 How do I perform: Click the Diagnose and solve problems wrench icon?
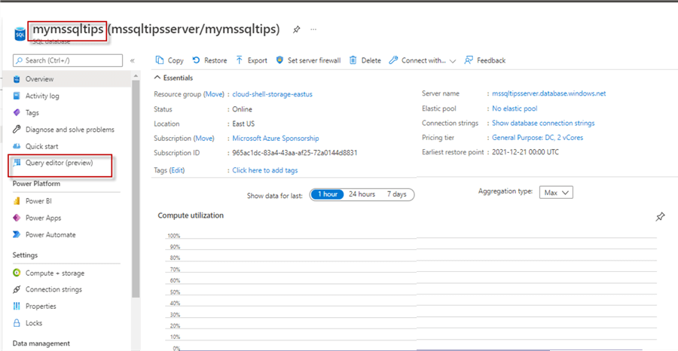click(x=17, y=130)
